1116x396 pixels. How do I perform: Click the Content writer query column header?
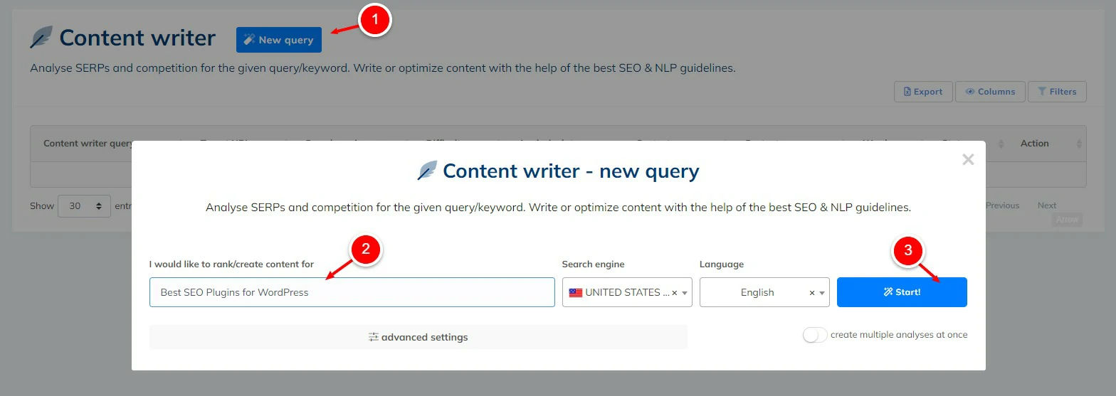pyautogui.click(x=88, y=144)
